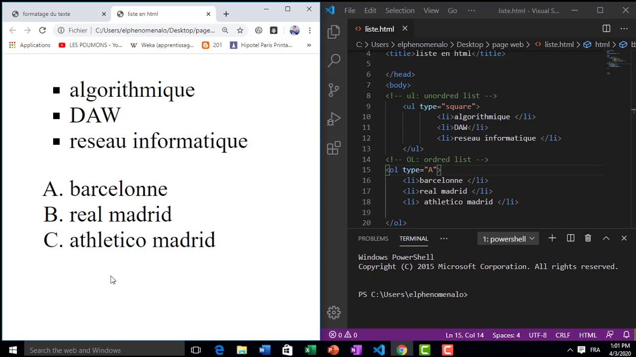This screenshot has width=636, height=357.
Task: Click the editor minimap
Action: pos(617,62)
